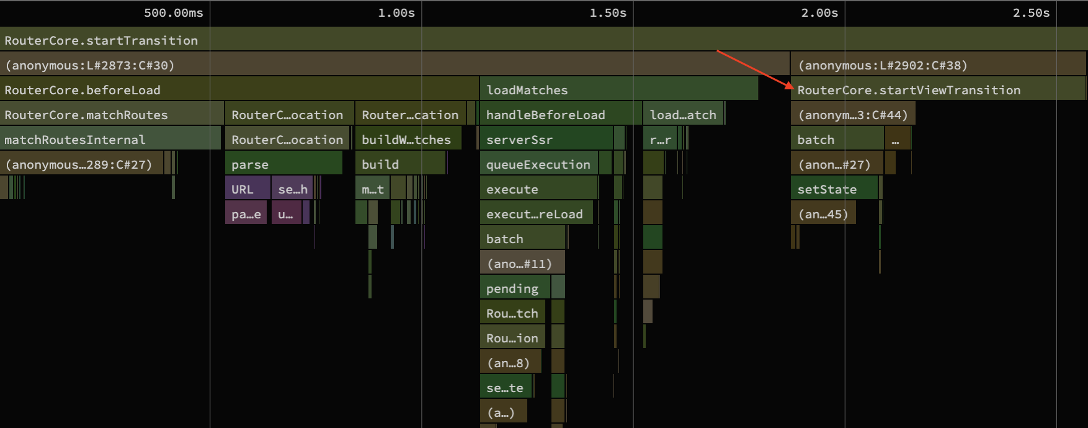1088x428 pixels.
Task: Click the batch frame under (anonym…3:C#44)
Action: (837, 139)
